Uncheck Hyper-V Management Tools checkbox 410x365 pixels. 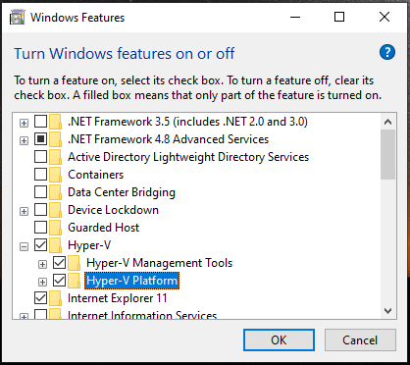click(59, 263)
